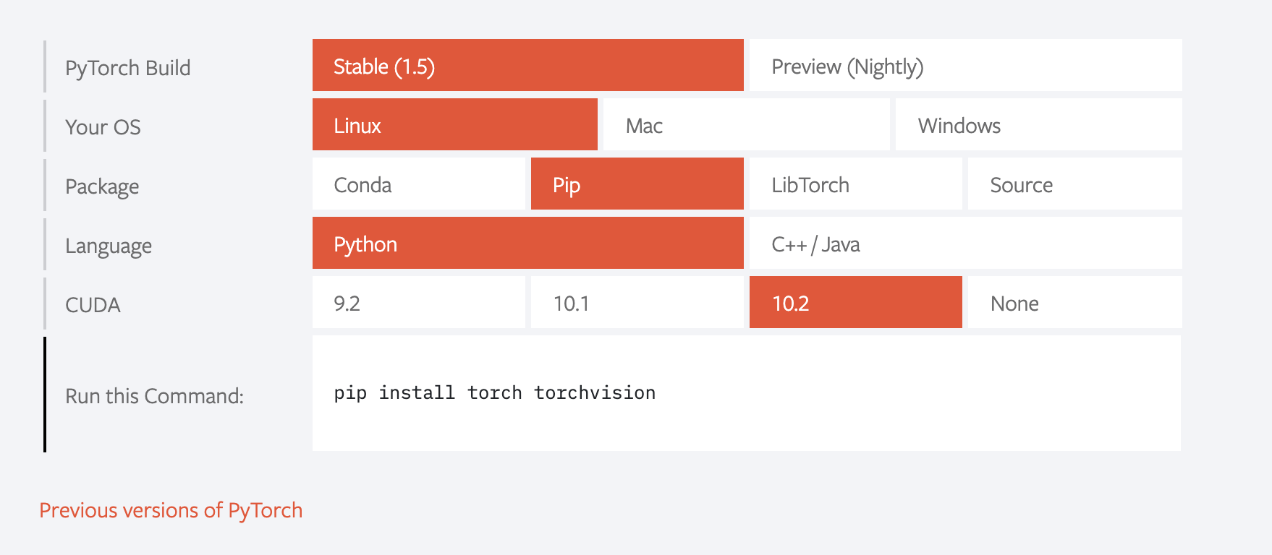The width and height of the screenshot is (1272, 555).
Task: Select CUDA version 9.2
Action: coord(418,302)
